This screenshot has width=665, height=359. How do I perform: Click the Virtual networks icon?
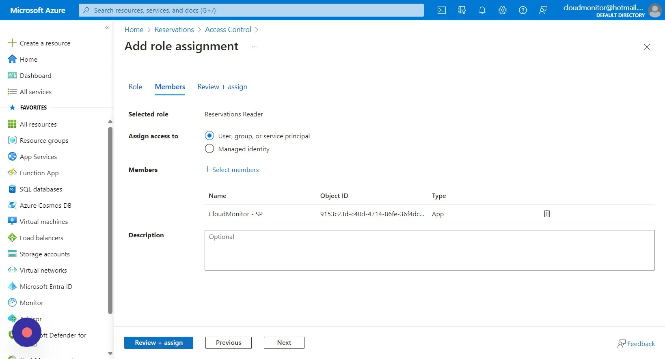pyautogui.click(x=12, y=270)
